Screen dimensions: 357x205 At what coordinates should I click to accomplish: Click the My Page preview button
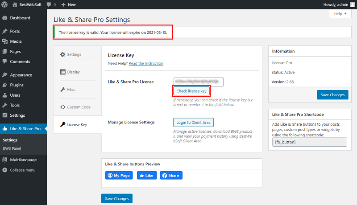pyautogui.click(x=119, y=176)
